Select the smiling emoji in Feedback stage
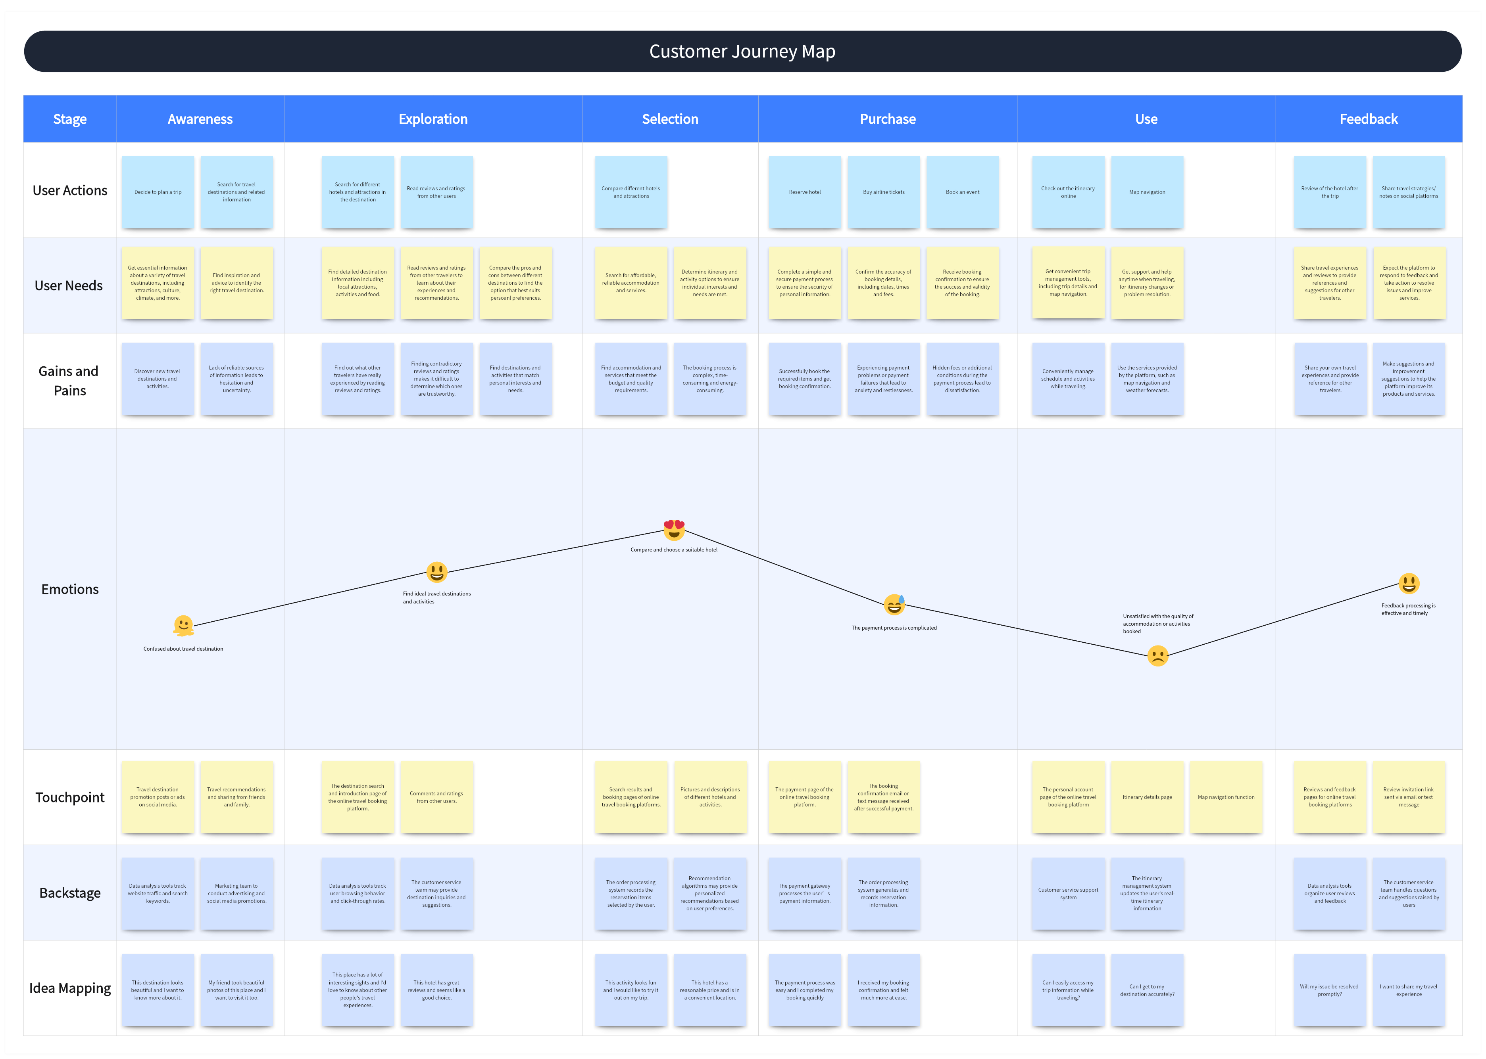Image resolution: width=1486 pixels, height=1059 pixels. 1408,583
